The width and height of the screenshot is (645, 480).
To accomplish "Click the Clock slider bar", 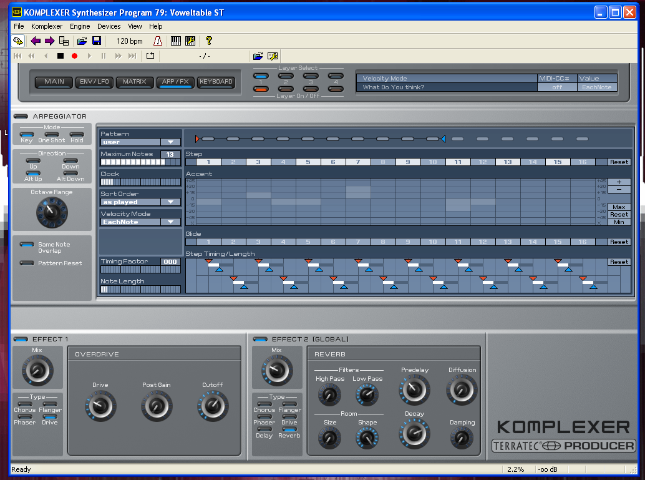I will click(140, 182).
